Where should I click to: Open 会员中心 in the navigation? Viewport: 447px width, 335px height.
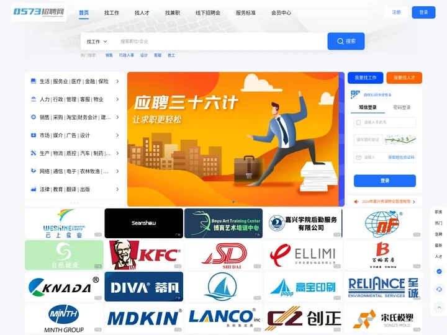tap(281, 13)
